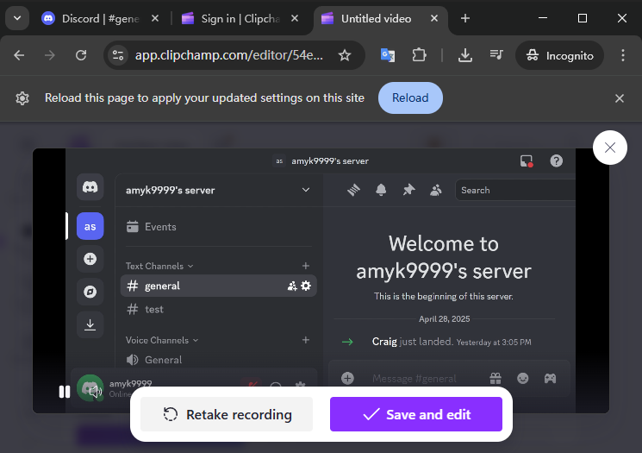Click Add a Server plus in preview

[x=90, y=259]
